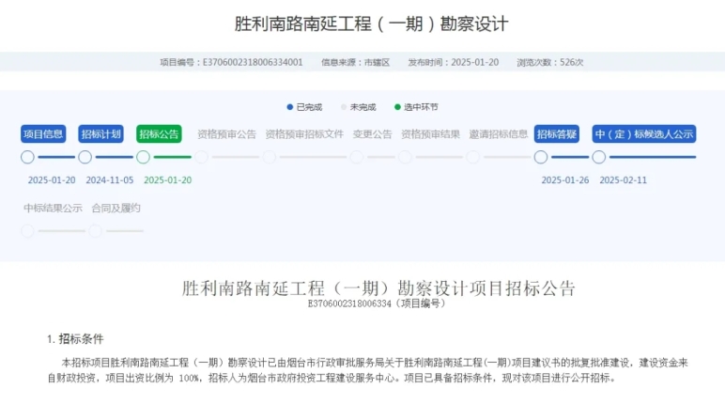Click the 变更公告 step label

pos(372,134)
